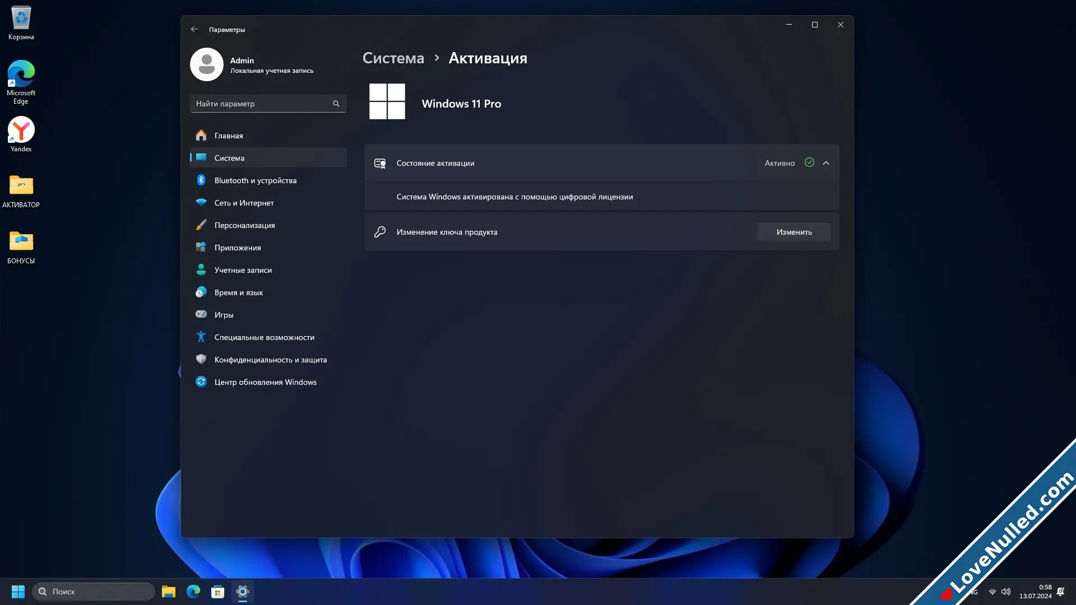Viewport: 1076px width, 605px height.
Task: Click the Система breadcrumb link
Action: (x=393, y=58)
